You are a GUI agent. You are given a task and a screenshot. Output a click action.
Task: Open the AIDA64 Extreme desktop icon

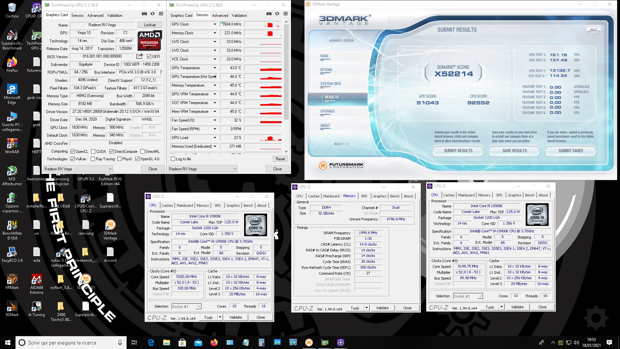click(x=36, y=284)
